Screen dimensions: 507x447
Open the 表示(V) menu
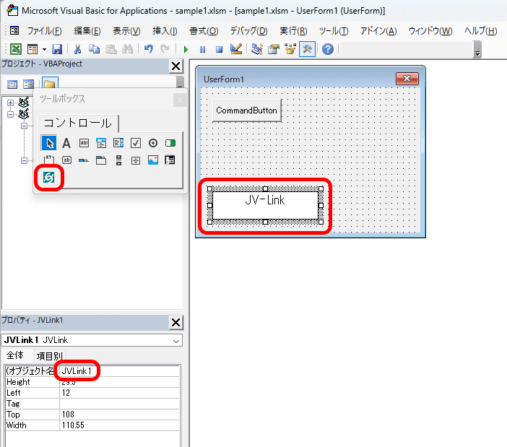pos(126,31)
